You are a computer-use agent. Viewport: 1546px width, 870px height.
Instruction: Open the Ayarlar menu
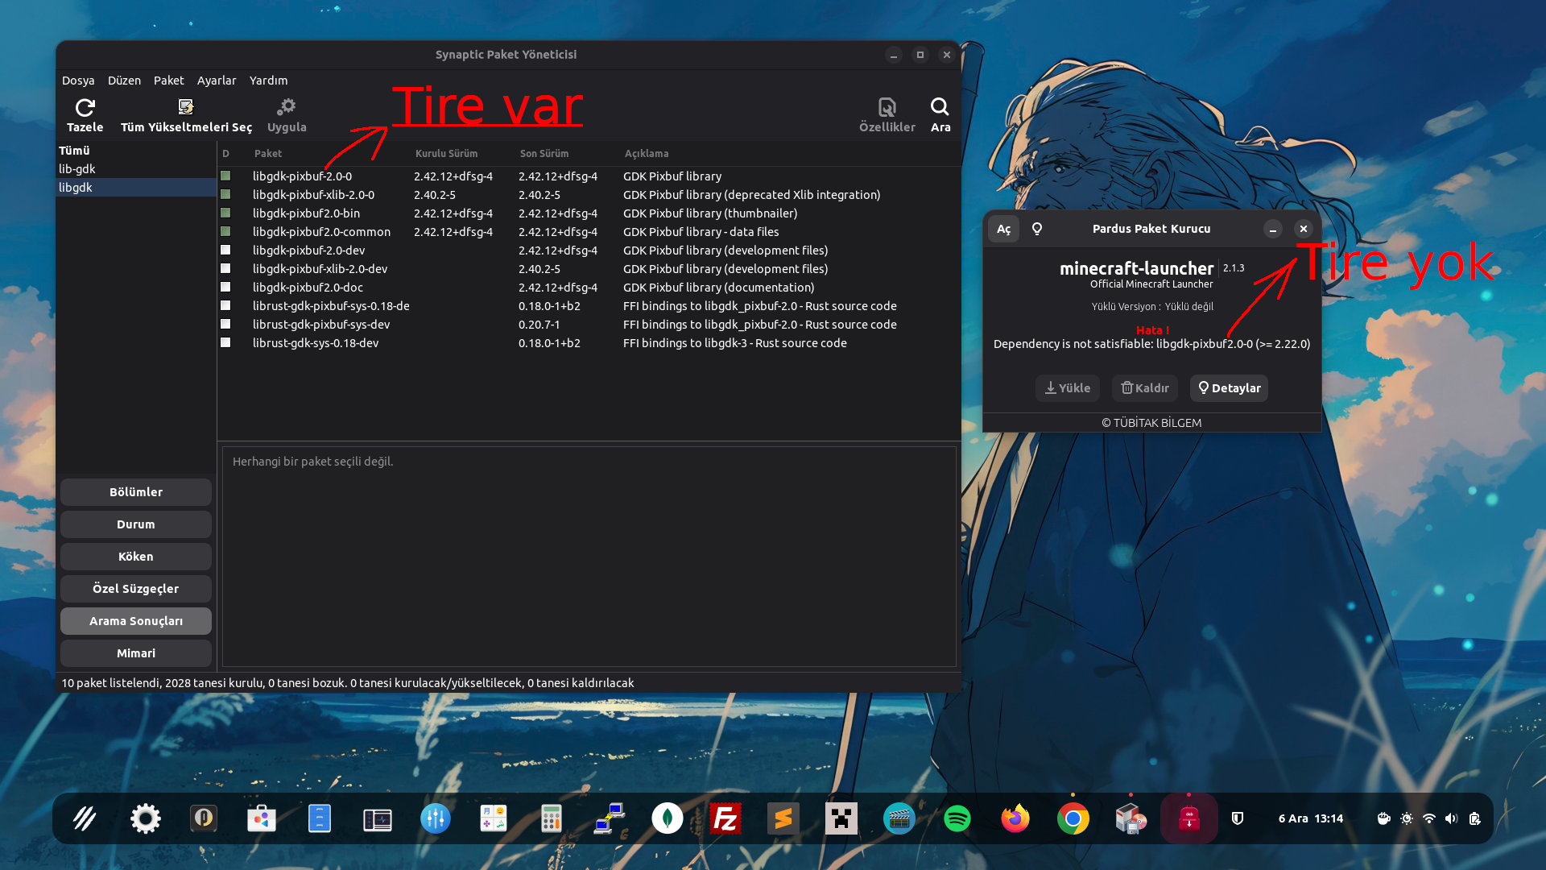(x=217, y=81)
